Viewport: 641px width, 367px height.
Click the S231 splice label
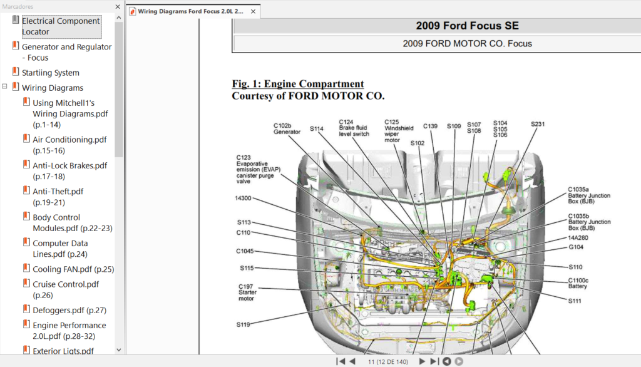[x=538, y=124]
